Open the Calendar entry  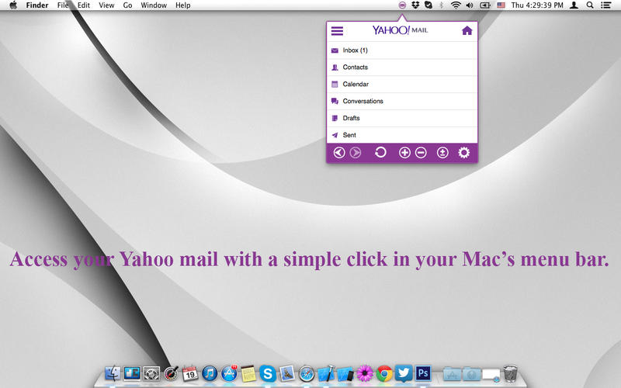click(x=402, y=84)
